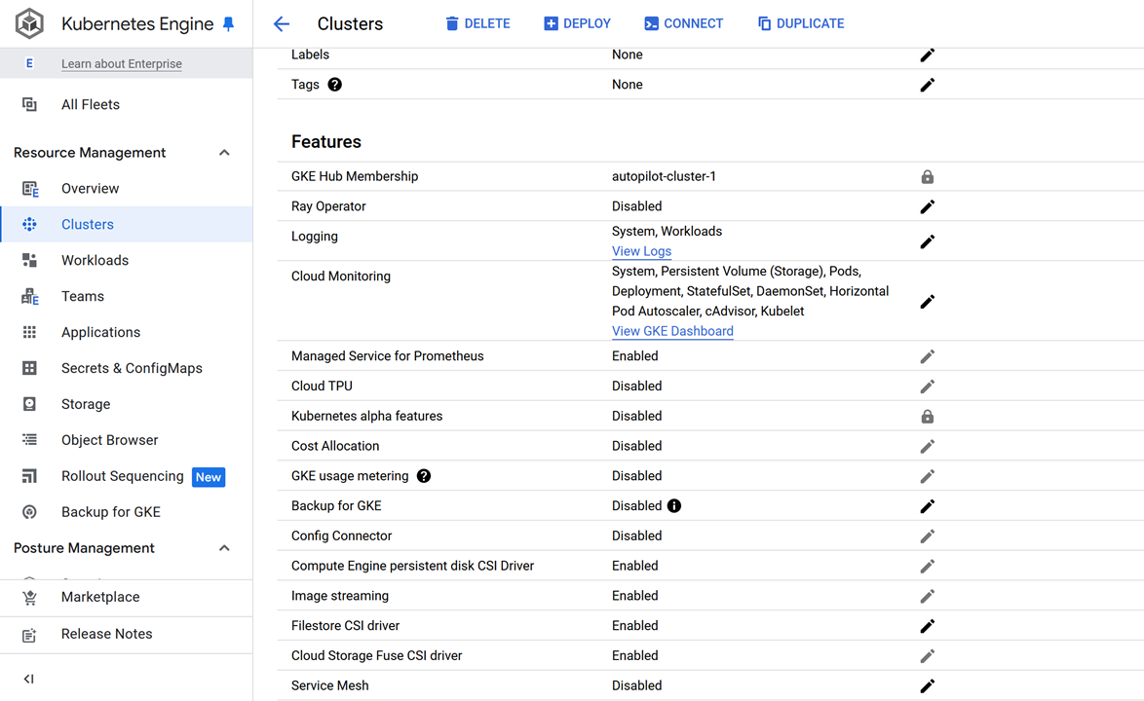Edit Cloud Monitoring setting

[x=928, y=302]
